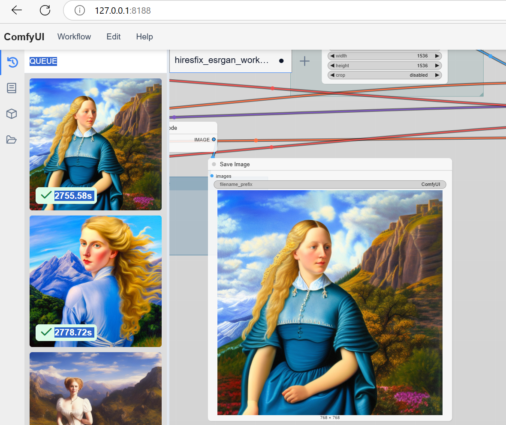Viewport: 506px width, 425px height.
Task: Click the Save Image preview picture
Action: [x=330, y=302]
